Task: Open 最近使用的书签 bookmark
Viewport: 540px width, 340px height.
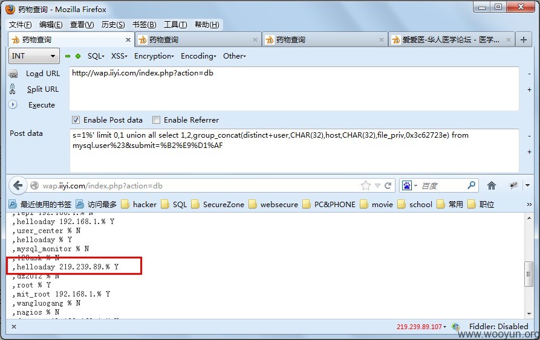Action: 40,205
